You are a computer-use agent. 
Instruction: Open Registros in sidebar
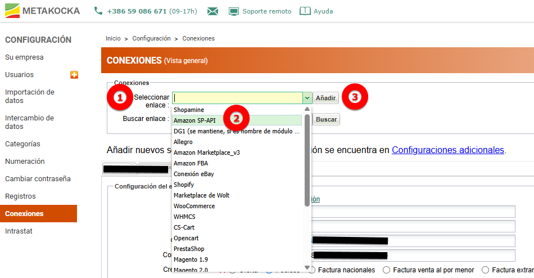(20, 196)
